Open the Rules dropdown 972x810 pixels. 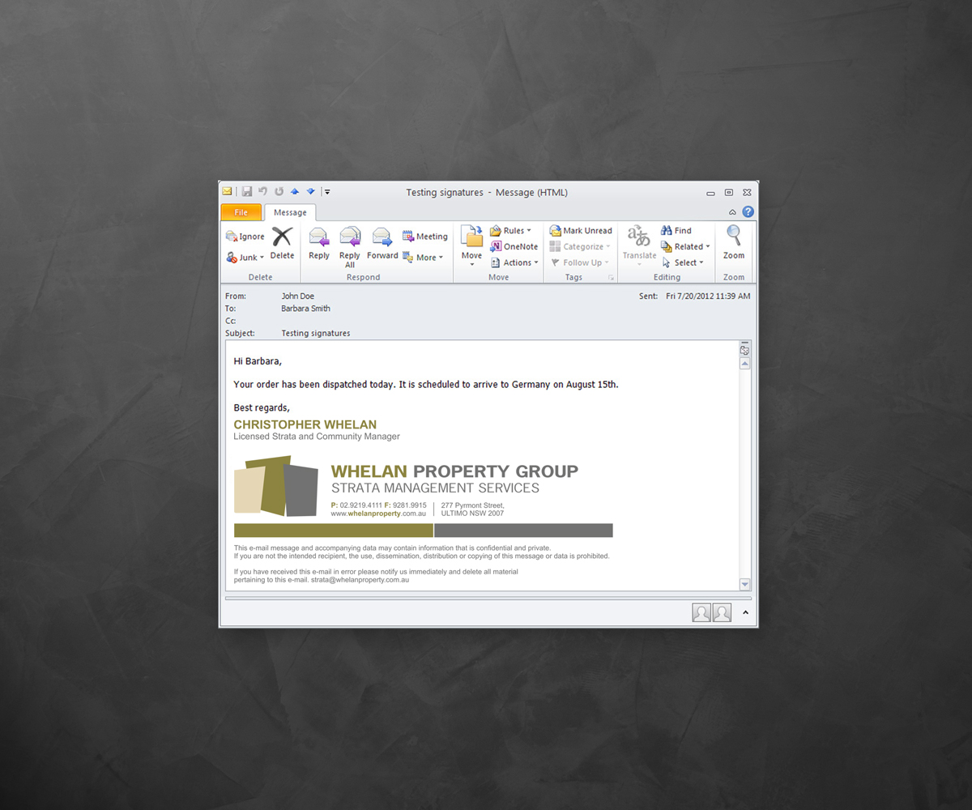click(511, 231)
